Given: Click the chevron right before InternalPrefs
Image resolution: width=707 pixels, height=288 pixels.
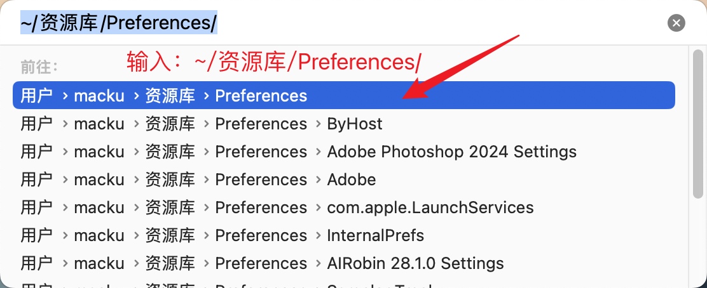Looking at the screenshot, I should [x=318, y=236].
